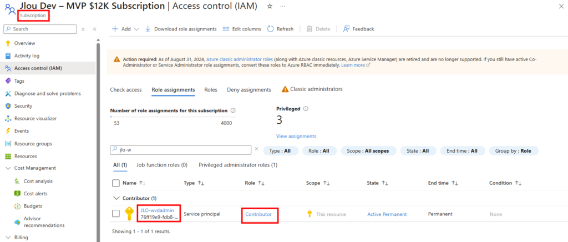This screenshot has width=568, height=242.
Task: Collapse the Contributor (1) group
Action: coord(116,198)
